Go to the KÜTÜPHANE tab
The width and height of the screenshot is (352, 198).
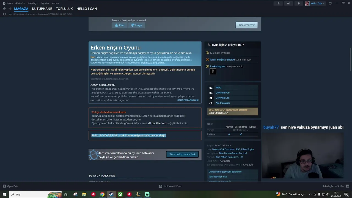[x=42, y=9]
